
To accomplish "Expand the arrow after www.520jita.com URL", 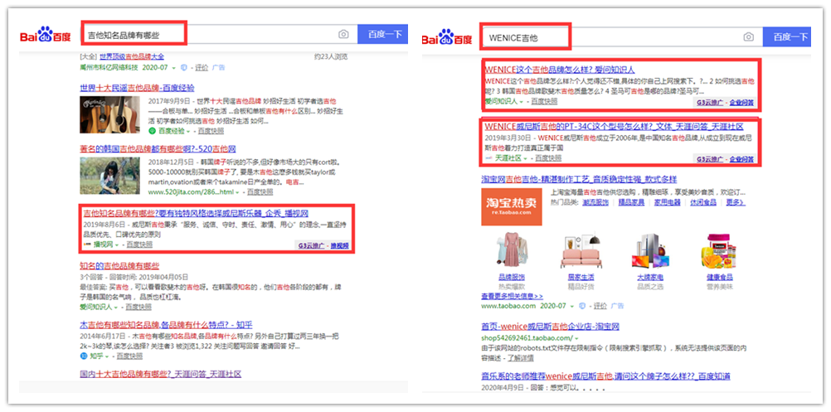I will click(x=238, y=191).
